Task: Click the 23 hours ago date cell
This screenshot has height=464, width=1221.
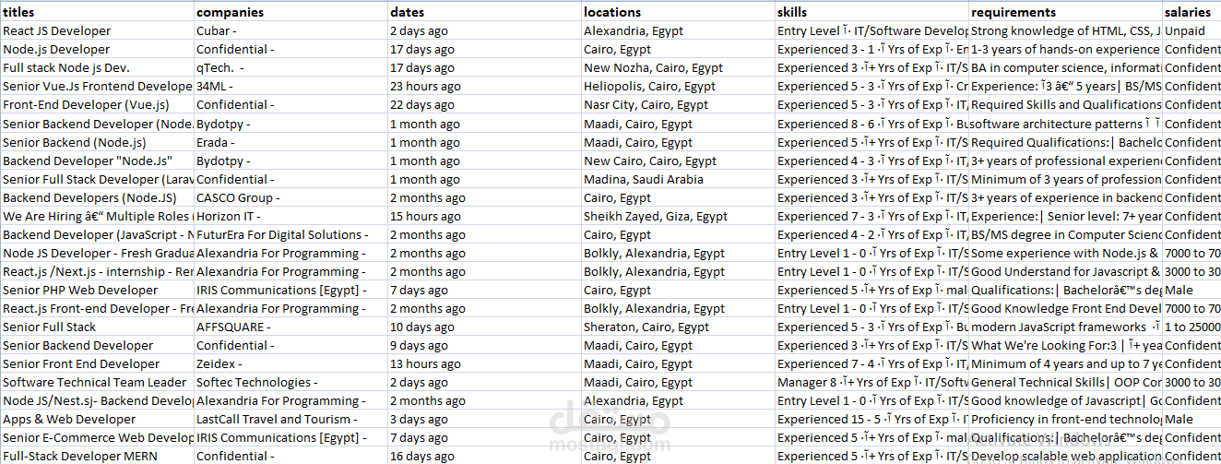Action: 484,86
